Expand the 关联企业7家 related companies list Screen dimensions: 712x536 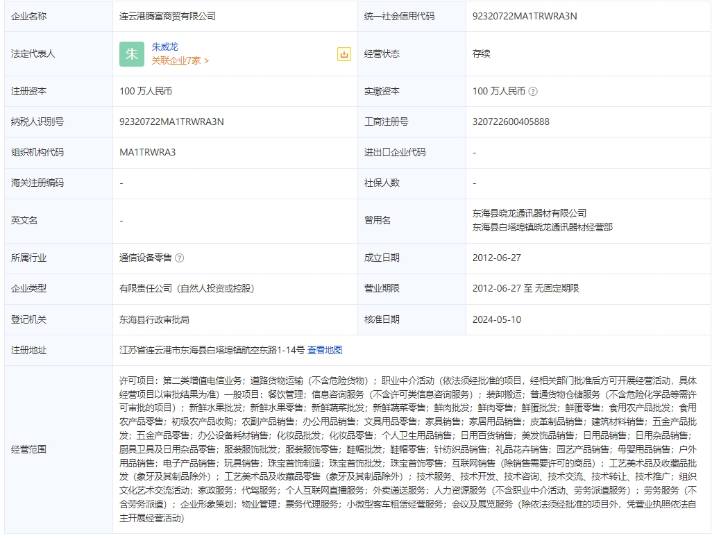tap(180, 61)
